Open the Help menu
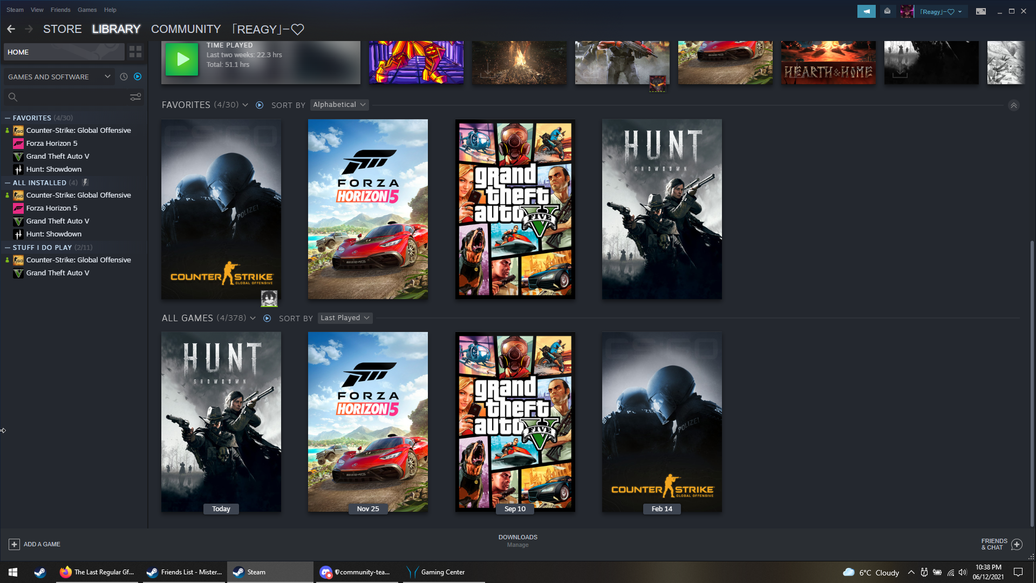1036x583 pixels. 110,10
